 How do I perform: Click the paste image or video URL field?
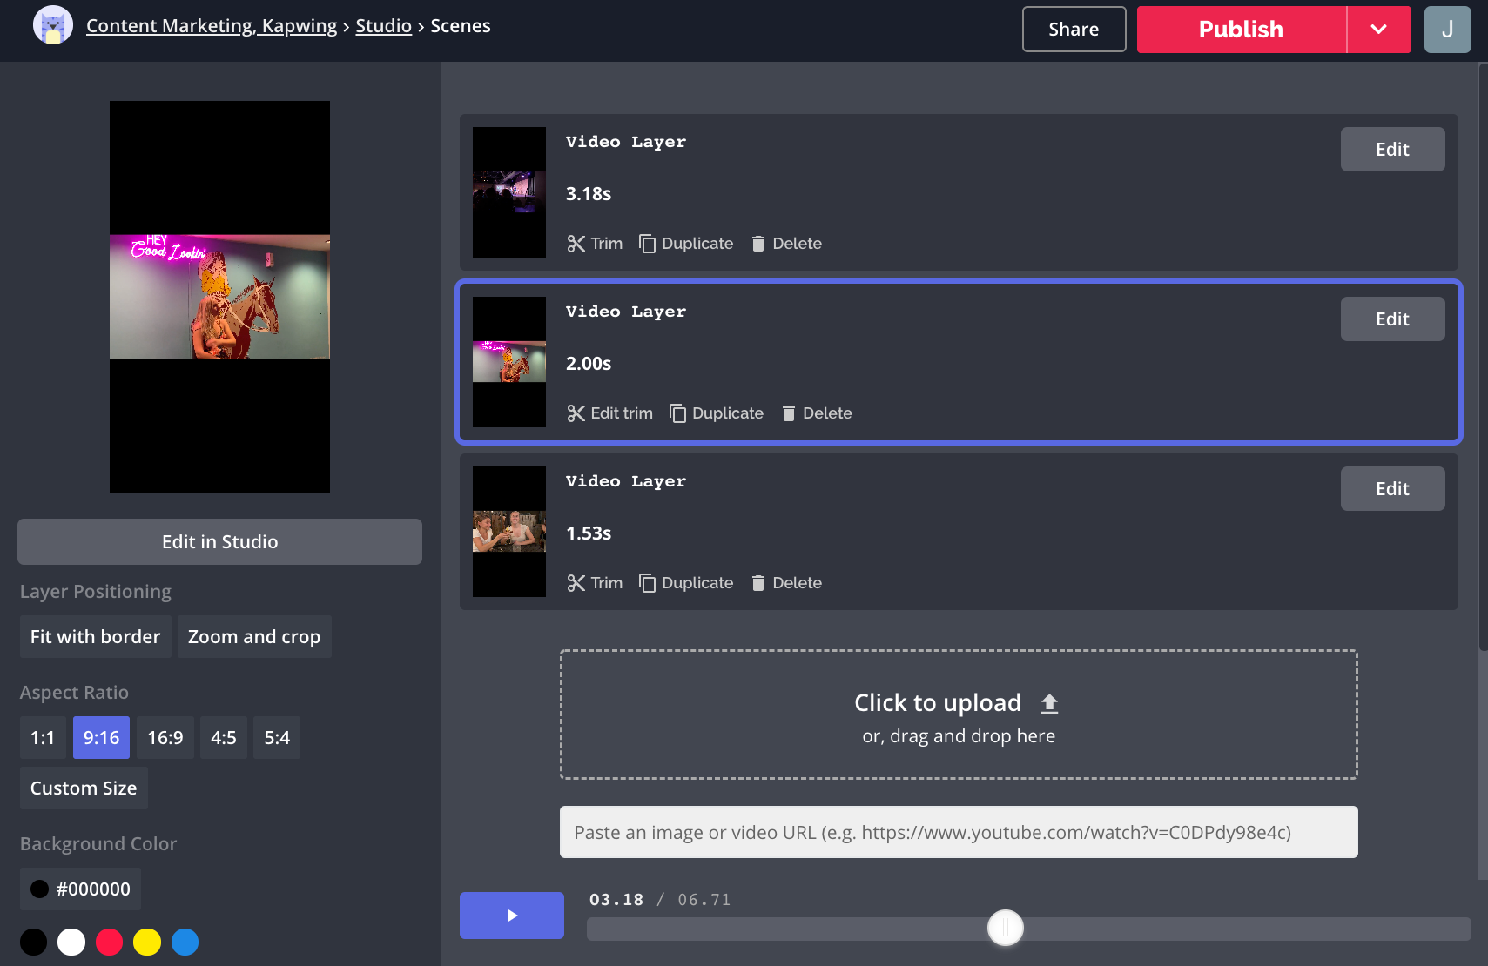[958, 832]
